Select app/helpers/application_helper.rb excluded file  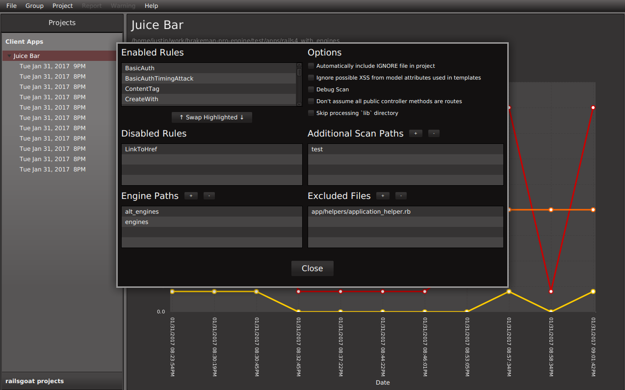click(406, 212)
